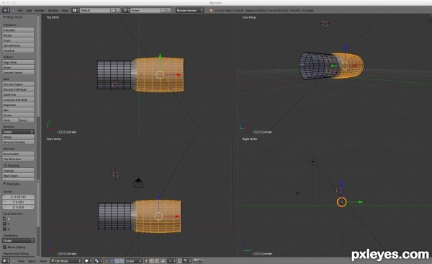The image size is (432, 264).
Task: Toggle limit selection to visible
Action: click(x=163, y=260)
